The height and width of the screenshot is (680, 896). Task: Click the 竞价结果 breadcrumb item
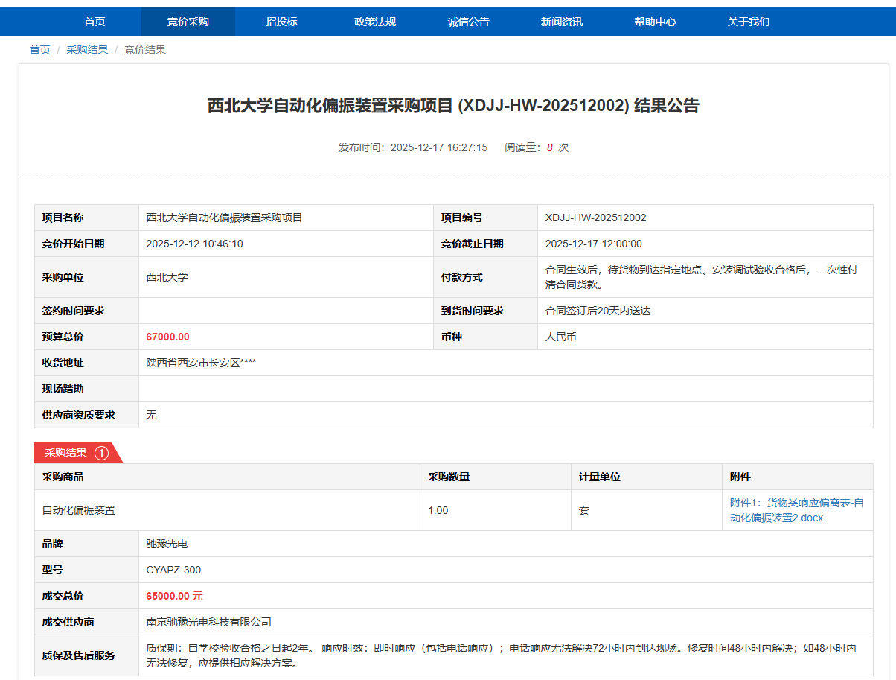click(144, 50)
